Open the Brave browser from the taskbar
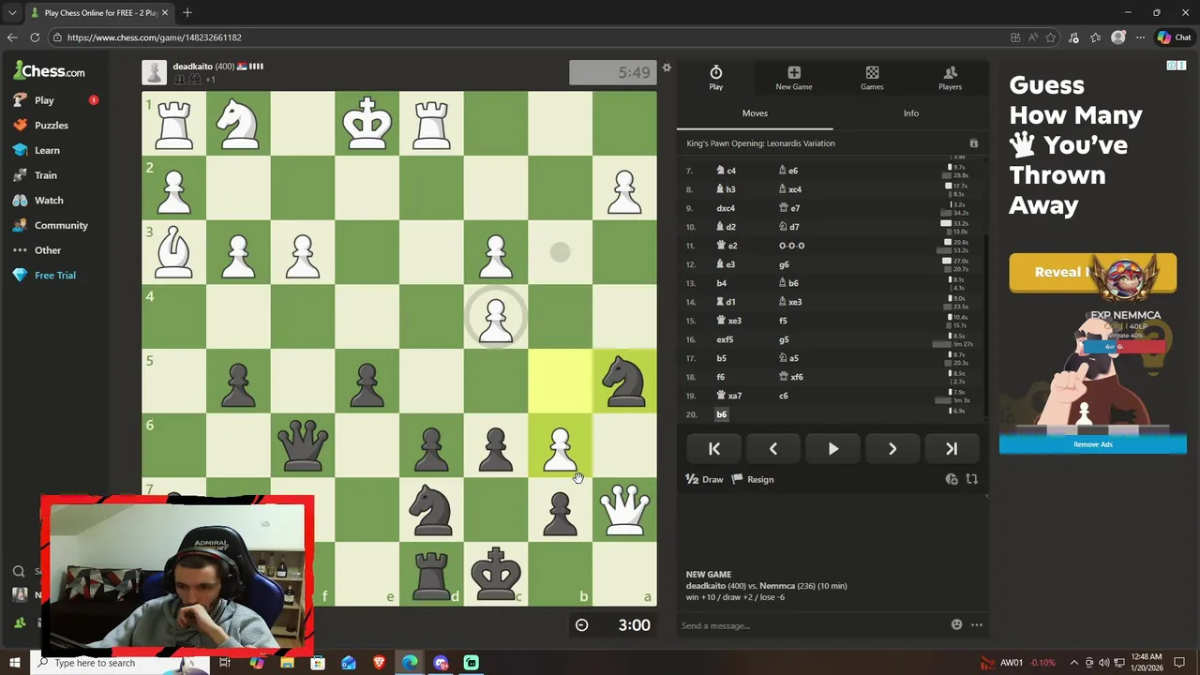Viewport: 1200px width, 675px height. (379, 663)
